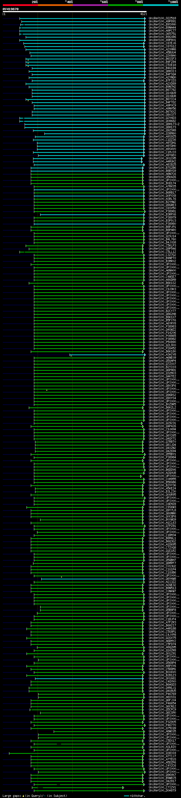This screenshot has height=798, width=181.
Task: Select hit UniRef100_D0A8T9
Action: click(162, 790)
